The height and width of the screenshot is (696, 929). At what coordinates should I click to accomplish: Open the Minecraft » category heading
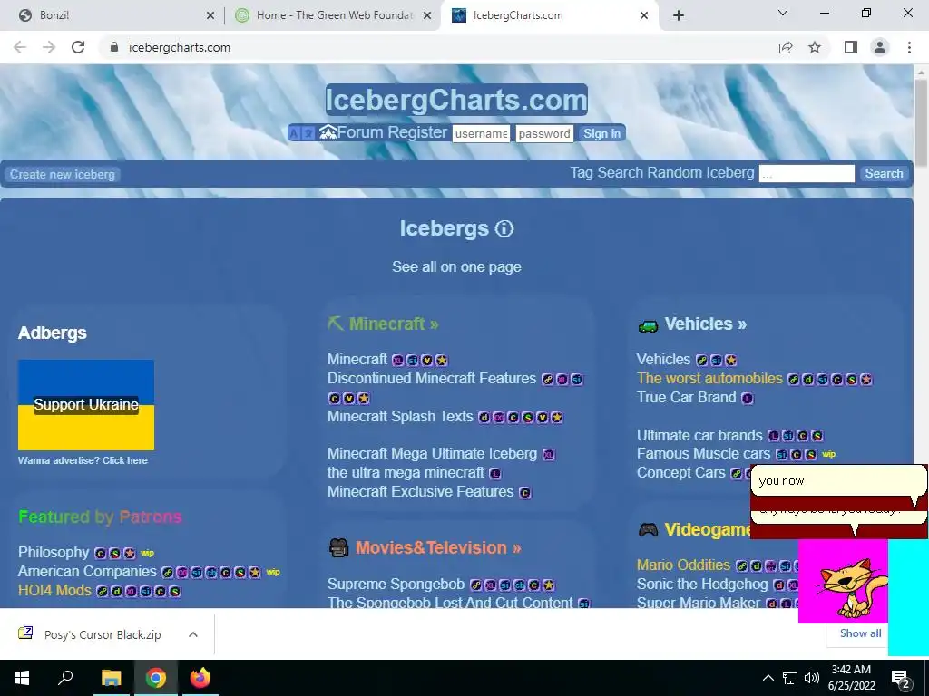coord(394,324)
